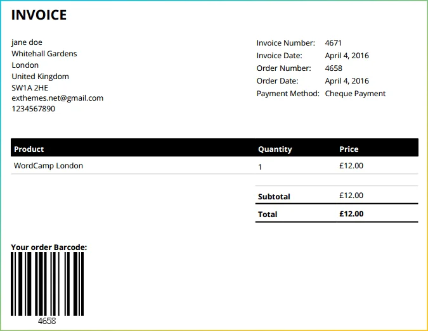Click the postcode SW1A 2HE
The image size is (428, 331).
click(x=30, y=87)
